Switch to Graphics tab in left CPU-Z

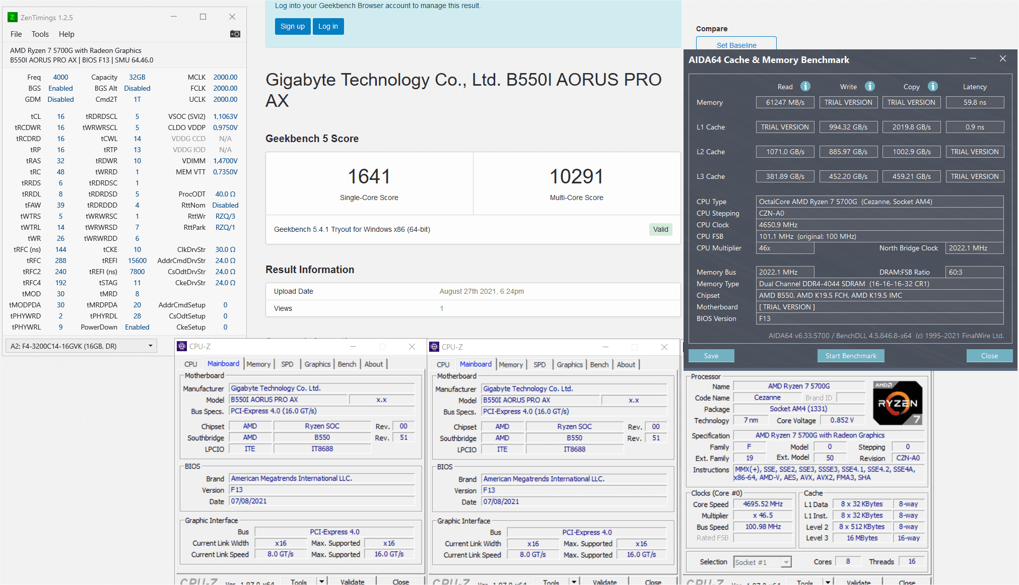pyautogui.click(x=317, y=364)
